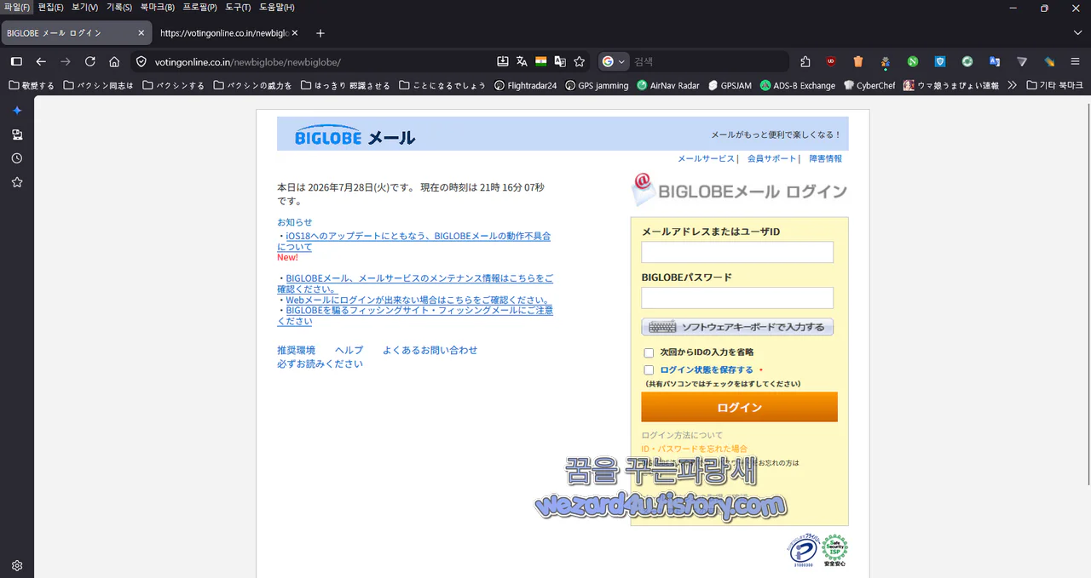The height and width of the screenshot is (578, 1091).
Task: Click the India flag icon in address bar
Action: click(x=540, y=61)
